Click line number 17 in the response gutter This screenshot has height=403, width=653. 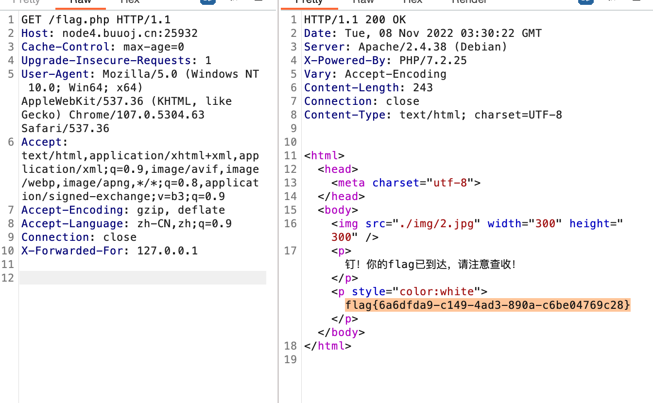[290, 251]
